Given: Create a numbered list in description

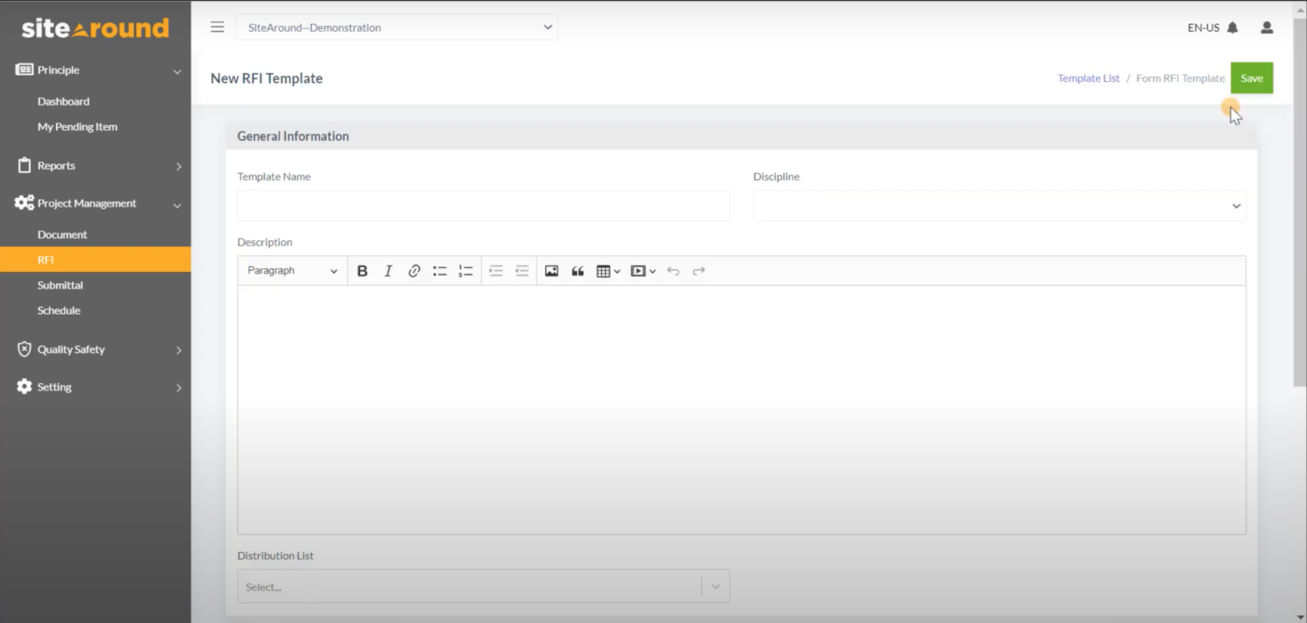Looking at the screenshot, I should point(466,270).
